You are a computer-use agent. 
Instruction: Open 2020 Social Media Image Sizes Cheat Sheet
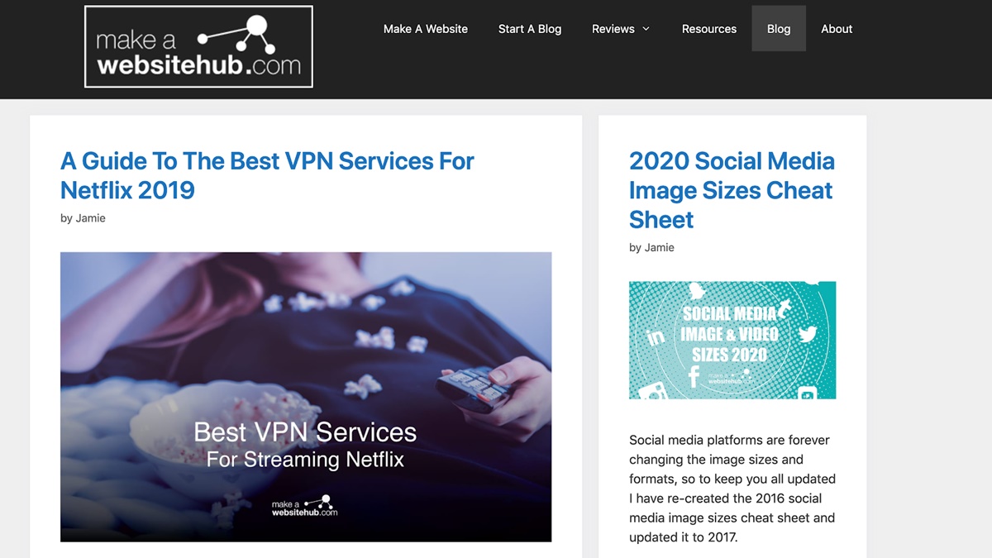(732, 190)
